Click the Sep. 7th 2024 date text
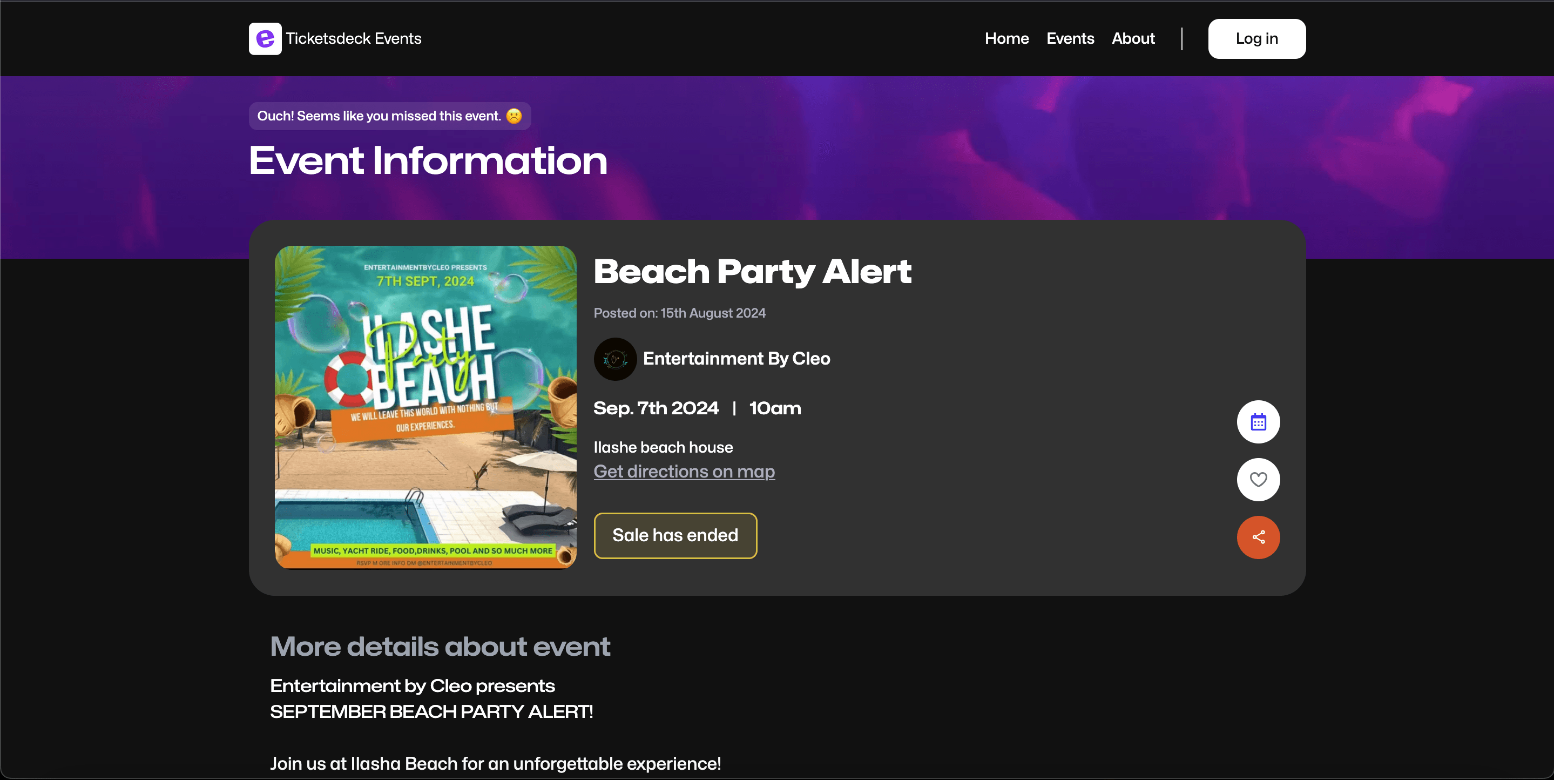 pyautogui.click(x=656, y=409)
